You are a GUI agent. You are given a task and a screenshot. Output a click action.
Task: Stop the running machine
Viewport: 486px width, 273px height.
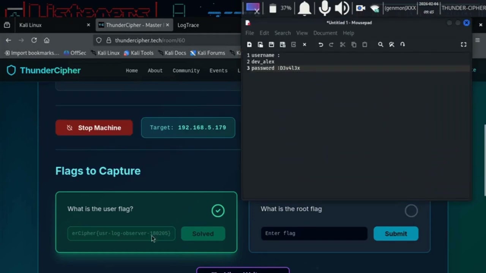tap(94, 128)
